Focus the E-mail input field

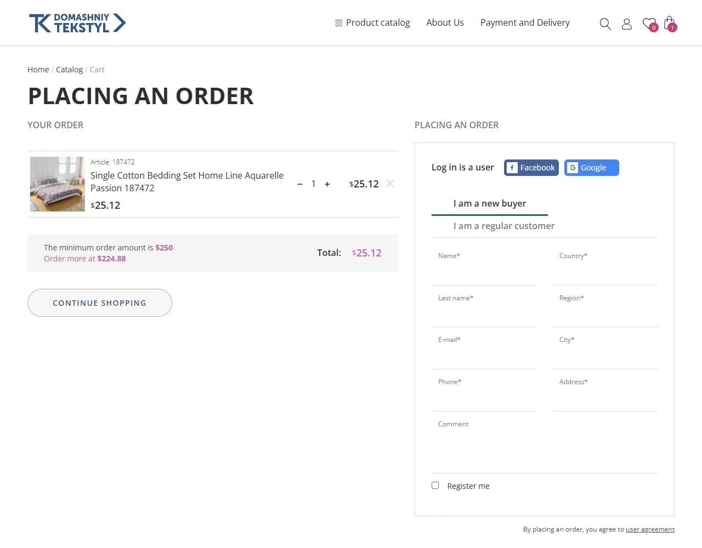484,351
